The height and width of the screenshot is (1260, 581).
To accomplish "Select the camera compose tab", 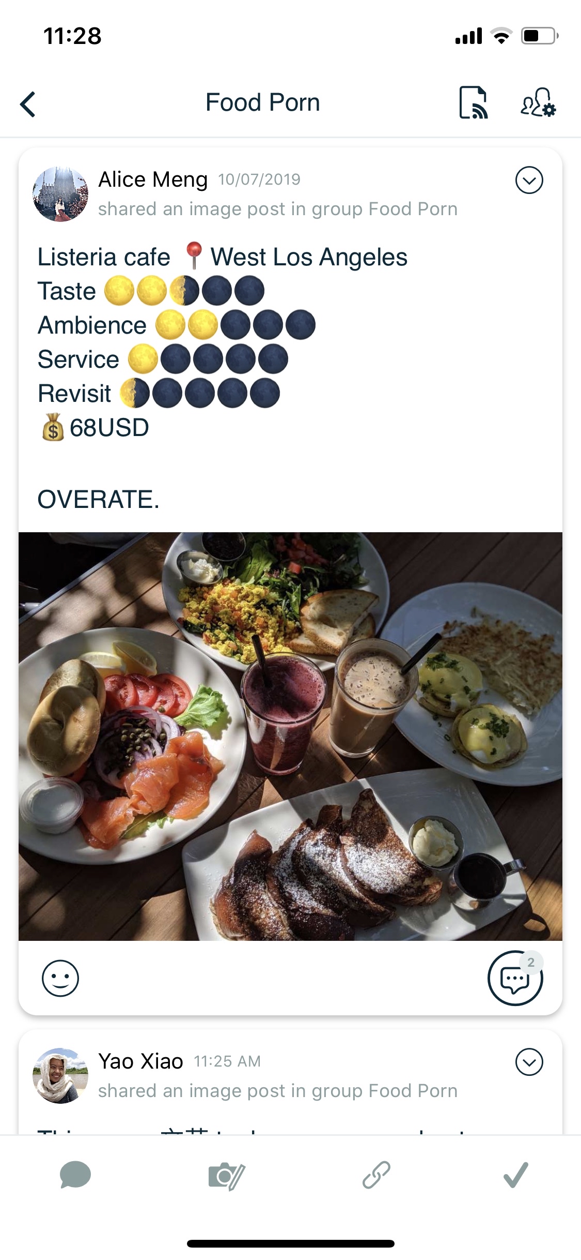I will 226,1176.
